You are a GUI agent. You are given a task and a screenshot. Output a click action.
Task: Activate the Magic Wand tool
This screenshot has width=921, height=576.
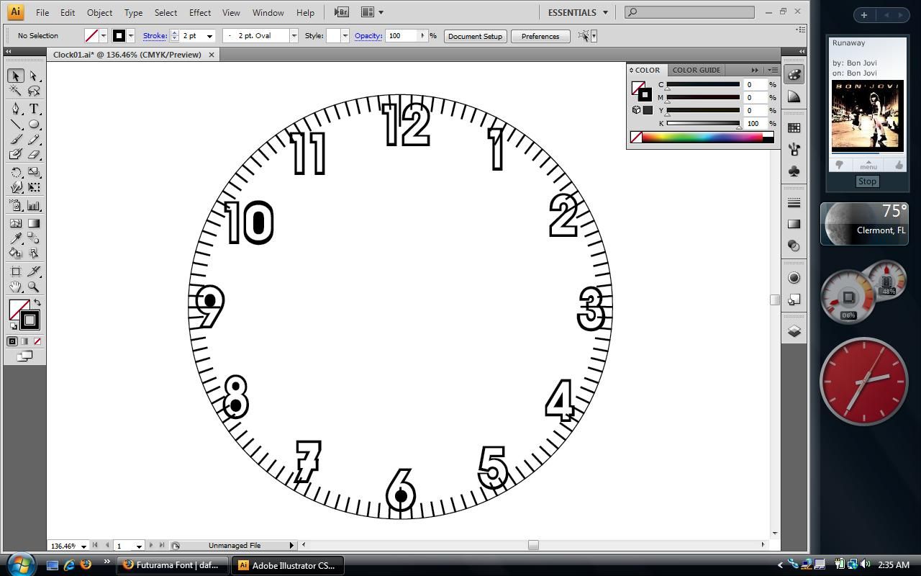pyautogui.click(x=16, y=91)
